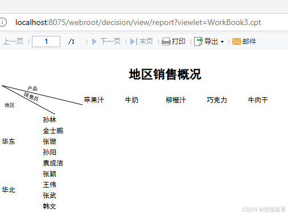
Task: Click the 产品 diagonal header label
Action: pyautogui.click(x=32, y=89)
